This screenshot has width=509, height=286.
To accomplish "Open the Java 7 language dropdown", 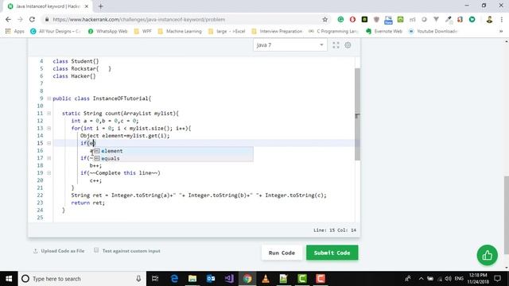I will 289,45.
